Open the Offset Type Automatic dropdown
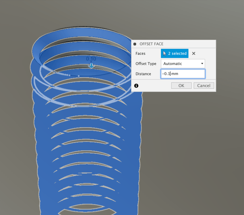Viewport: 244px width, 215px height. pyautogui.click(x=183, y=64)
